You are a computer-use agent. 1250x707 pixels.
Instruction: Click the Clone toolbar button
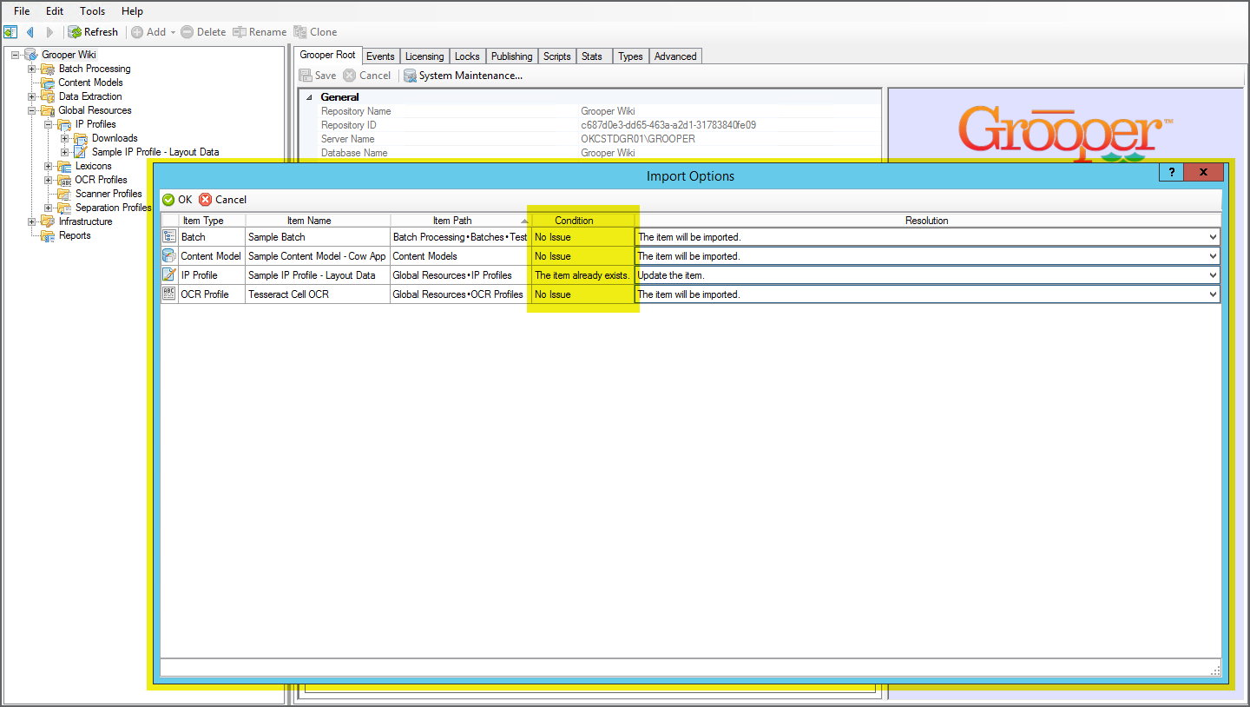(x=316, y=32)
